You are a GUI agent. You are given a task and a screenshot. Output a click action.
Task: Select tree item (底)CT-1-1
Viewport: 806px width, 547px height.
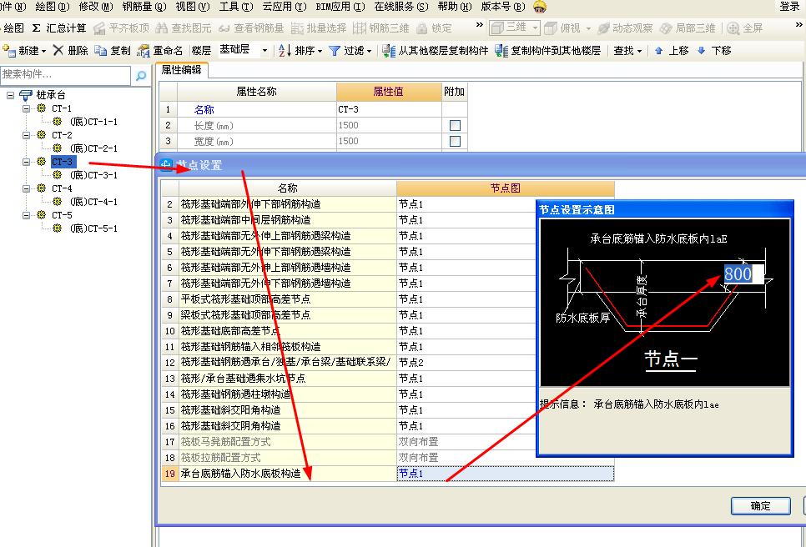(93, 122)
